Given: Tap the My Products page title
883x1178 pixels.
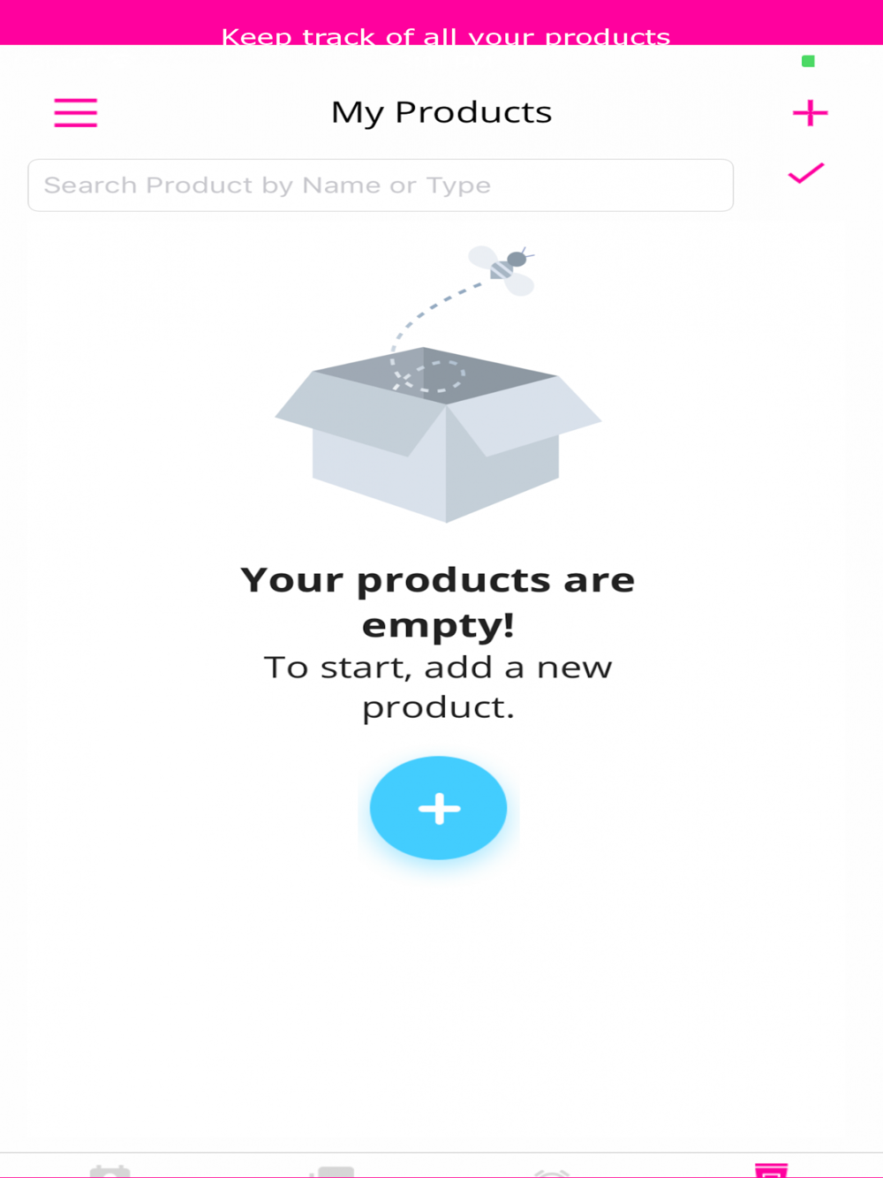Looking at the screenshot, I should tap(441, 113).
